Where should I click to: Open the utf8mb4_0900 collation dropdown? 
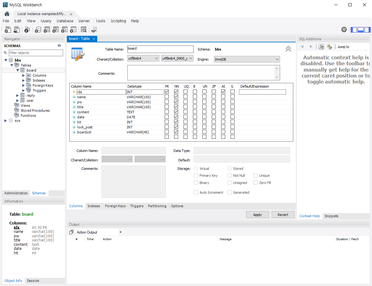pyautogui.click(x=177, y=58)
